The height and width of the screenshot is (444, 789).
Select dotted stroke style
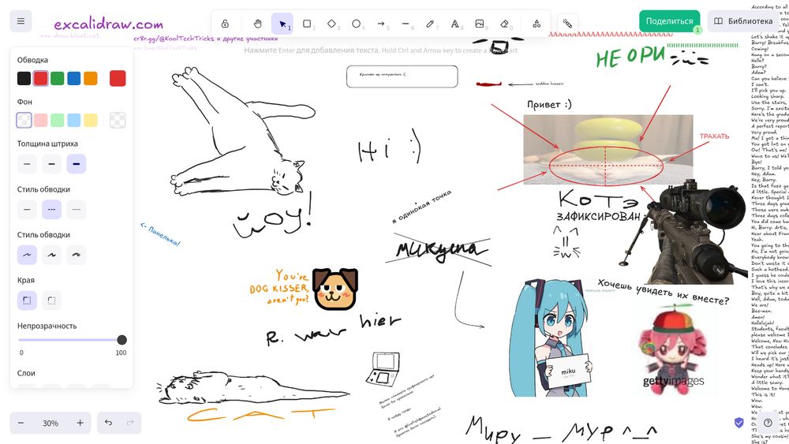(x=76, y=209)
